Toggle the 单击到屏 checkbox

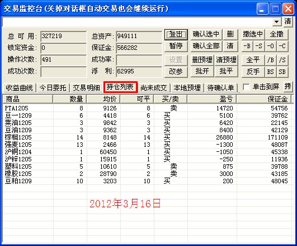pos(246,87)
